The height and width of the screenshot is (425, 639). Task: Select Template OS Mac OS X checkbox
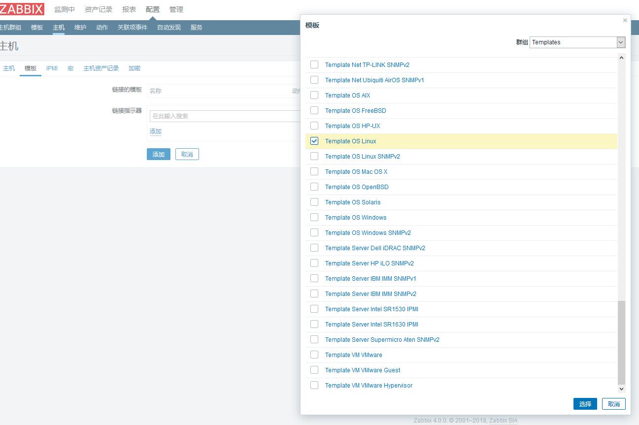tap(314, 171)
